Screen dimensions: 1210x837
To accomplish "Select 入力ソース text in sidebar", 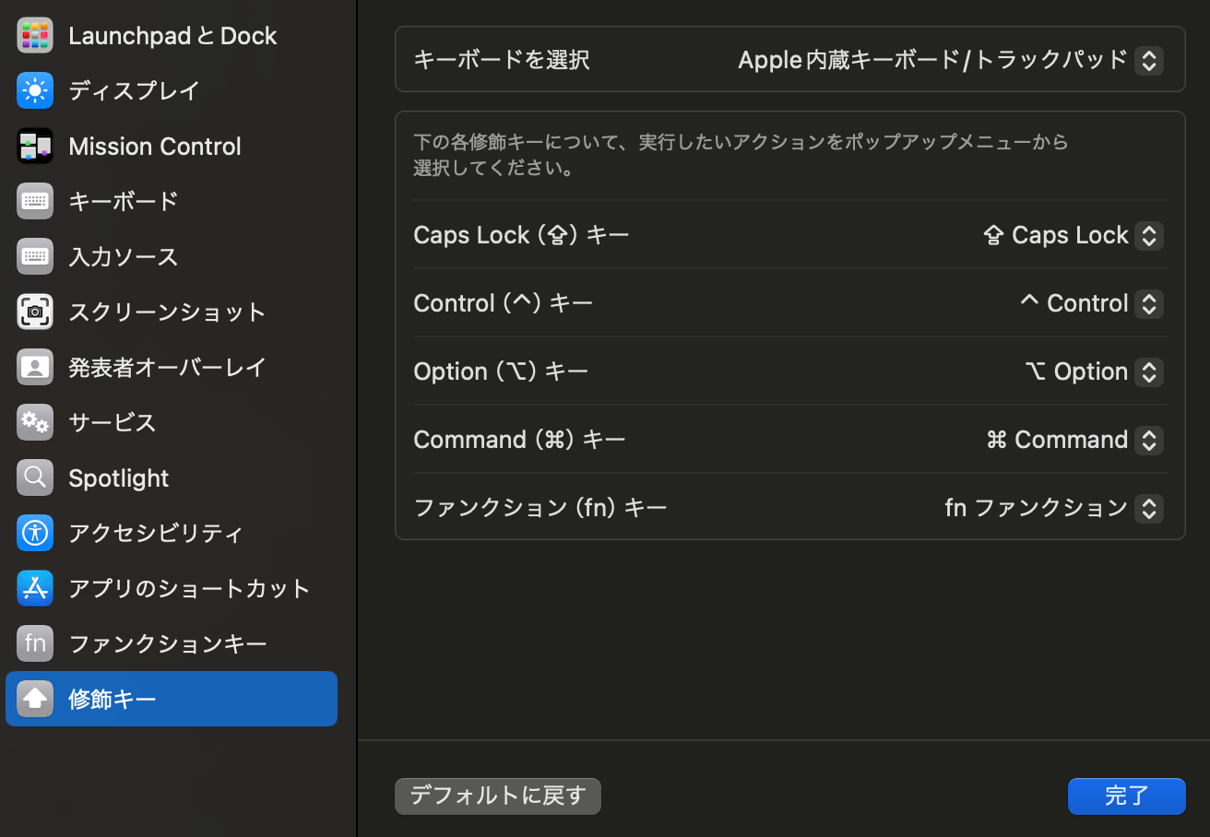I will point(124,256).
